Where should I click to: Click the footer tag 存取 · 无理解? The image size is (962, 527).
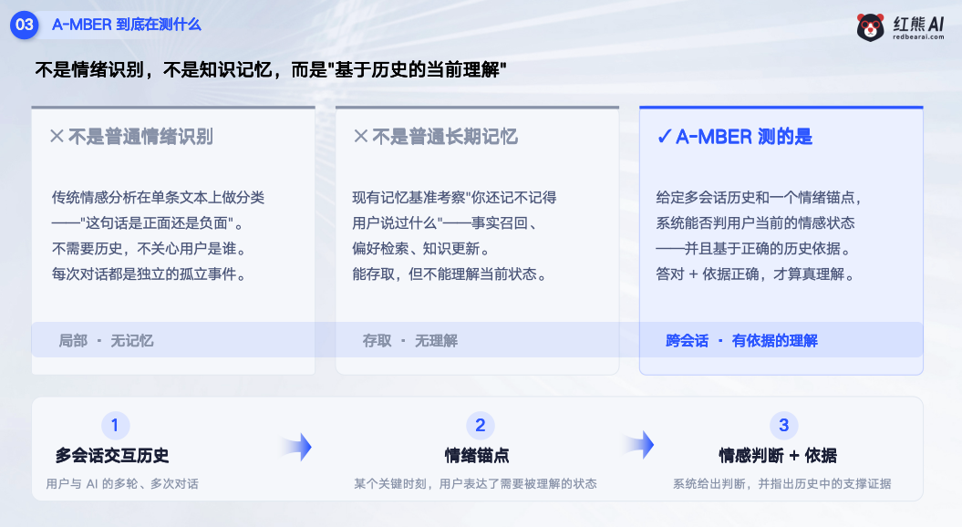(x=409, y=340)
